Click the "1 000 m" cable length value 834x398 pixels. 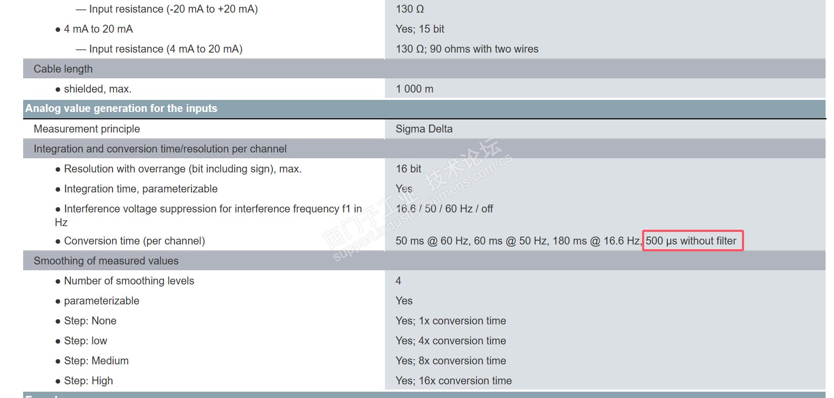[x=414, y=89]
